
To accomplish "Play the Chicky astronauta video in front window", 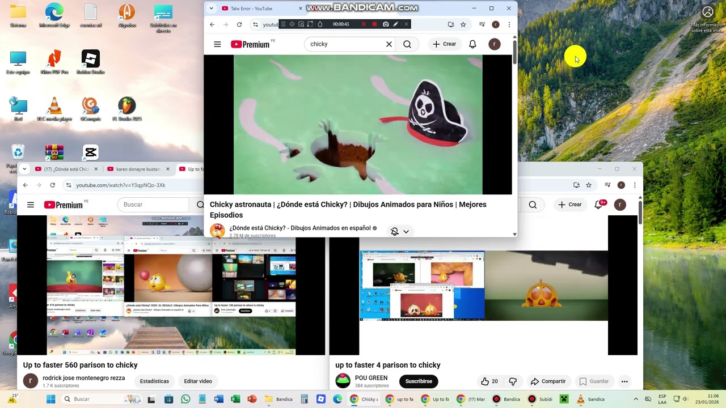I will click(358, 125).
